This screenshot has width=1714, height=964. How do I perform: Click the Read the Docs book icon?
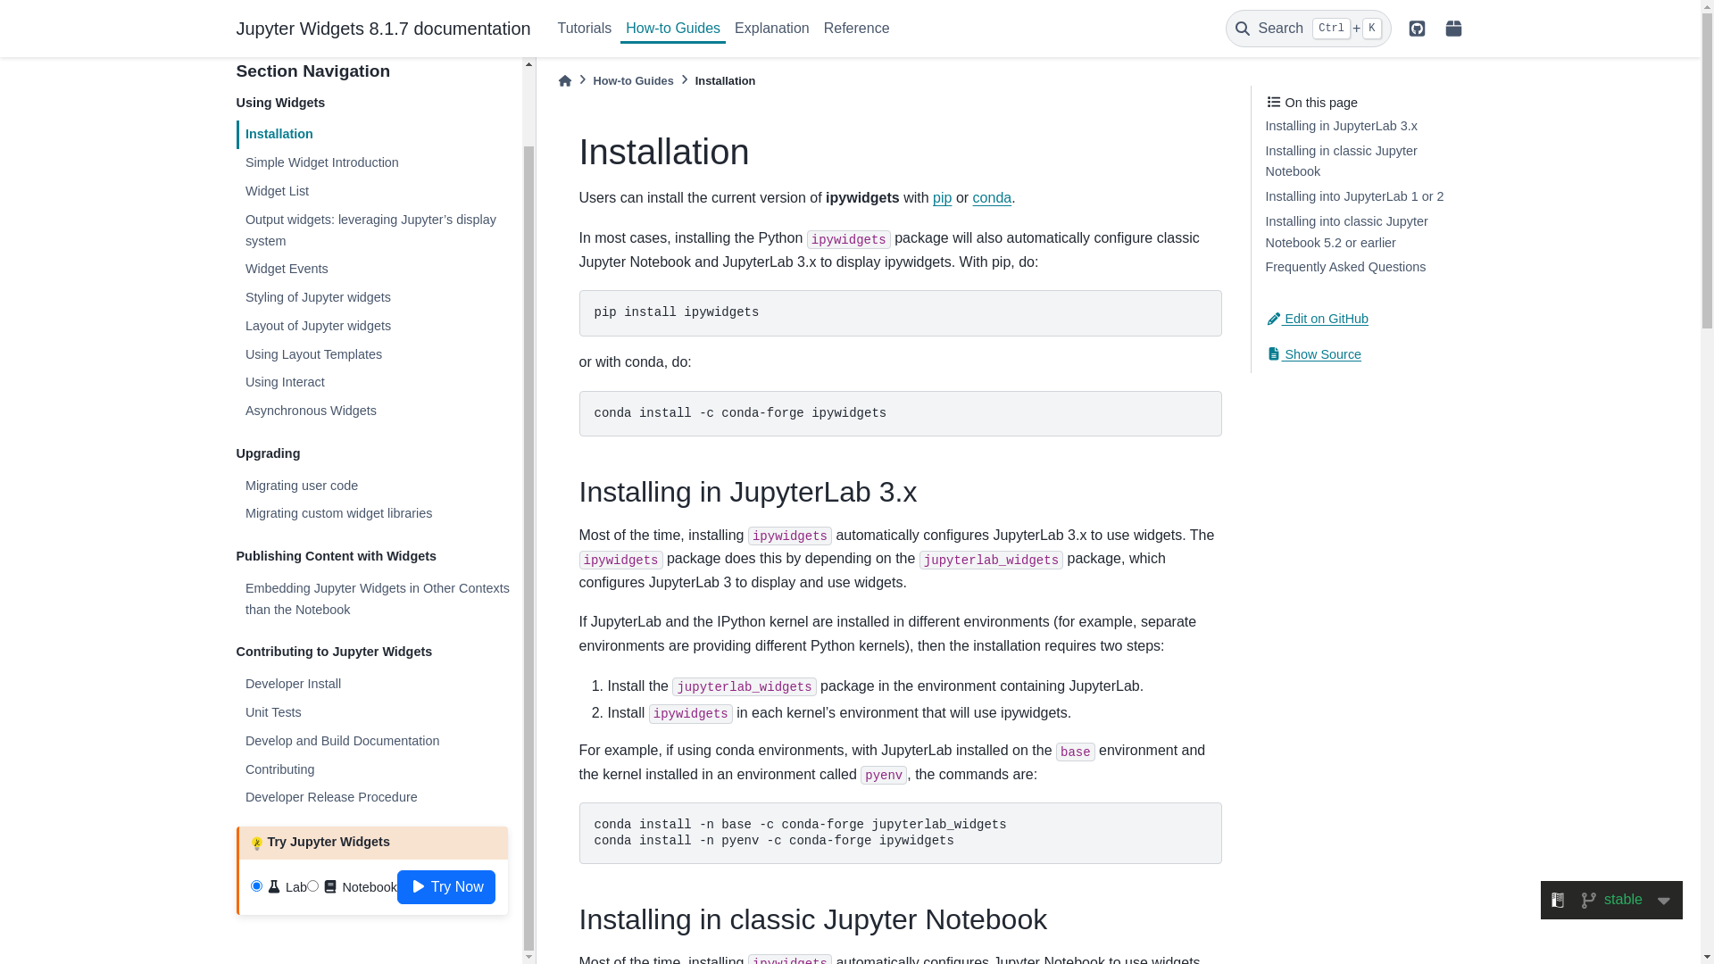tap(1558, 901)
